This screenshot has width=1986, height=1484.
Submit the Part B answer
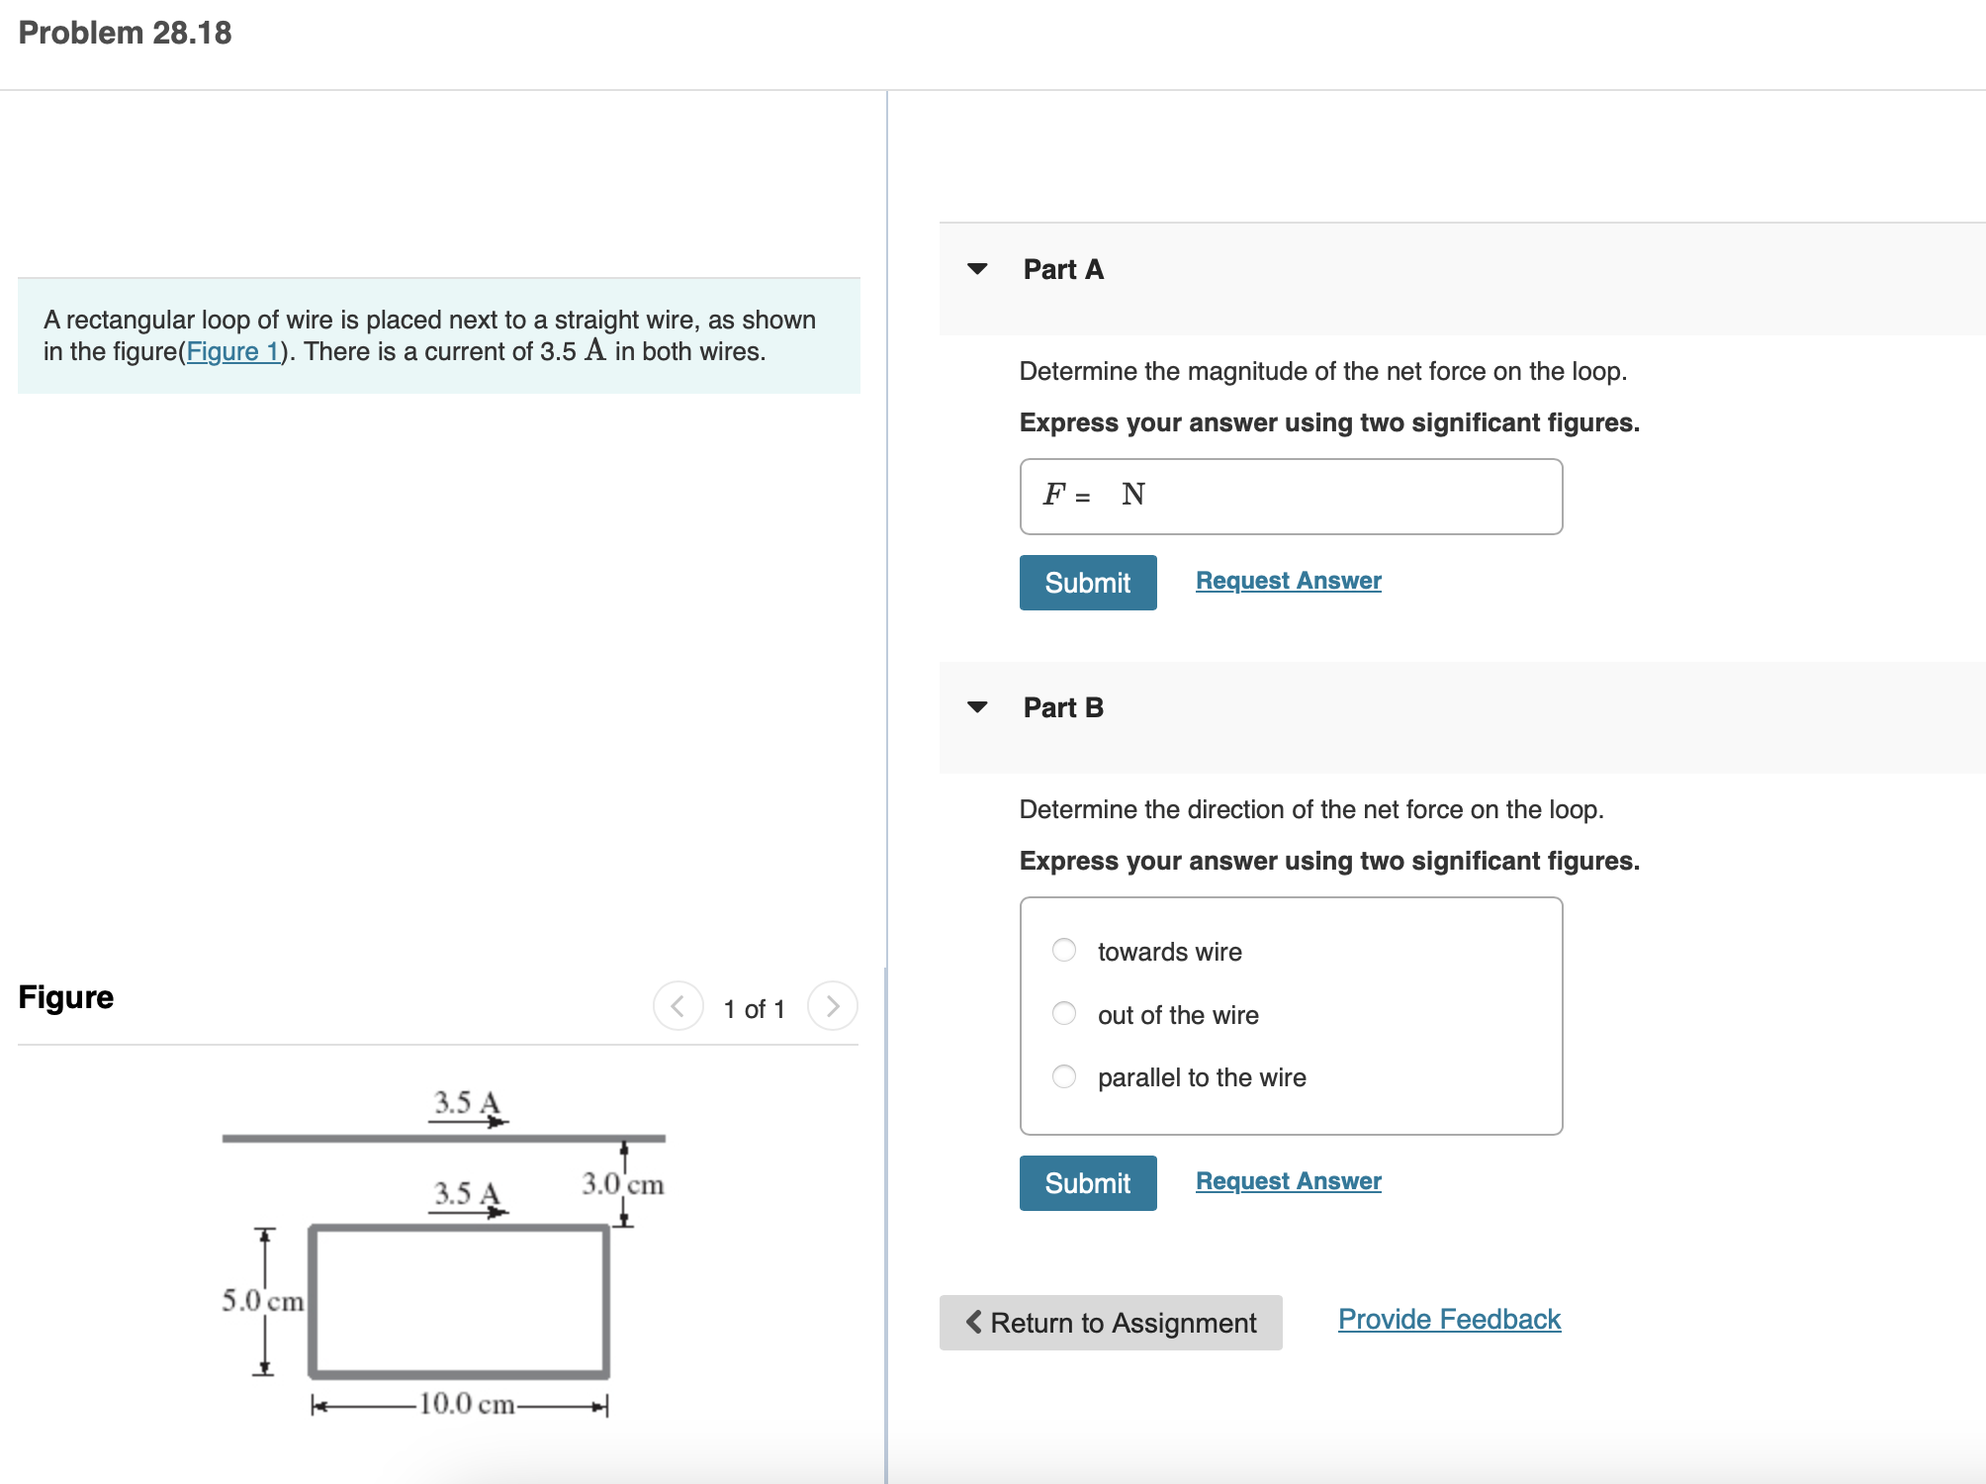click(x=1087, y=1182)
